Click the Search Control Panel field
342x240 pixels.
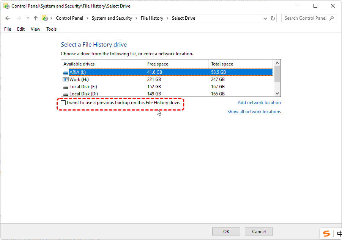tap(305, 18)
